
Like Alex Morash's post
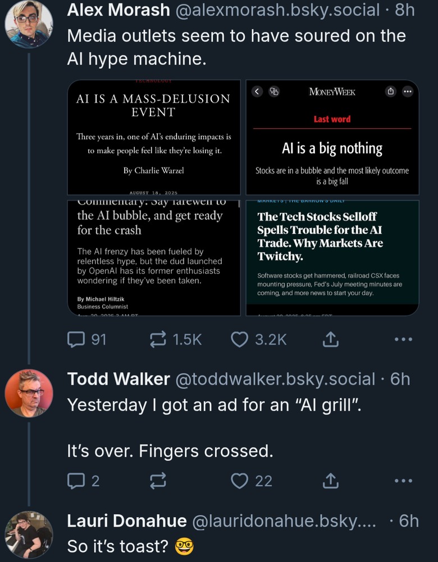pyautogui.click(x=240, y=339)
